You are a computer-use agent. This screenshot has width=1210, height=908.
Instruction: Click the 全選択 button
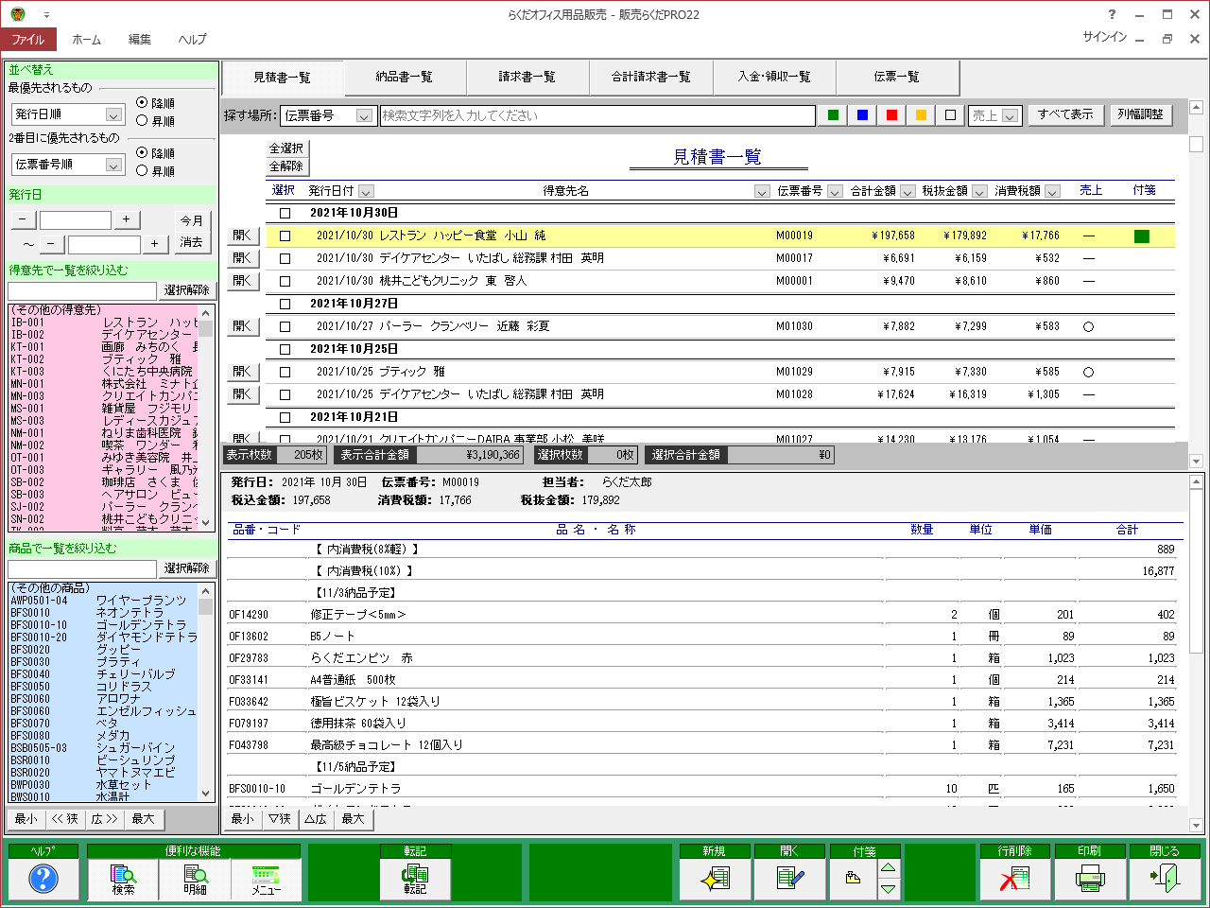286,148
